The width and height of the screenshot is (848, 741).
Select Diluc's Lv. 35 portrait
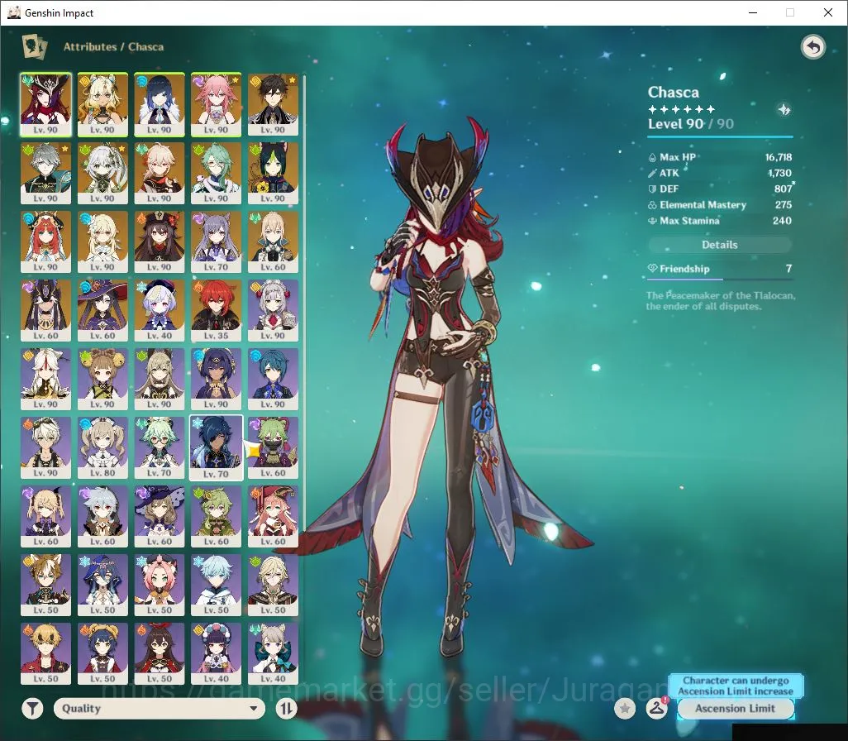[x=217, y=311]
